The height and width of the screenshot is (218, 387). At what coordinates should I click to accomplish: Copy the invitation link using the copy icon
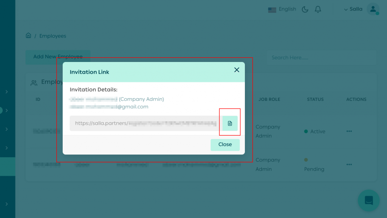[230, 123]
